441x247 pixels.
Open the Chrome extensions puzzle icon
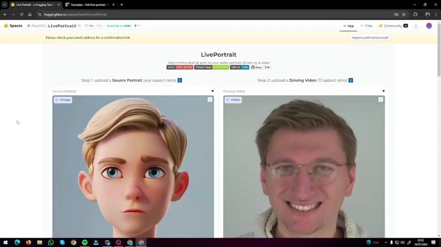pyautogui.click(x=415, y=14)
